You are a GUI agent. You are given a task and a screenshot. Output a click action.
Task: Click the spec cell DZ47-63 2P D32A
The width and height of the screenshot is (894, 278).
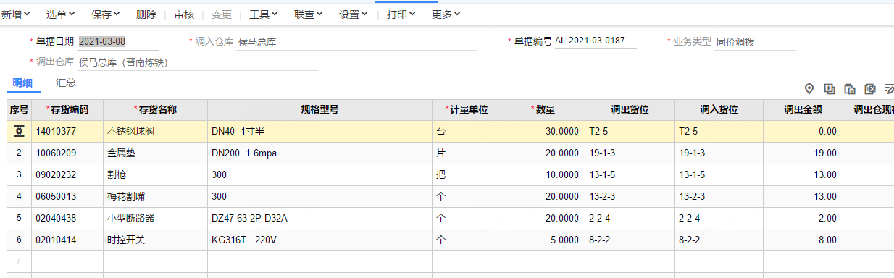tap(319, 219)
